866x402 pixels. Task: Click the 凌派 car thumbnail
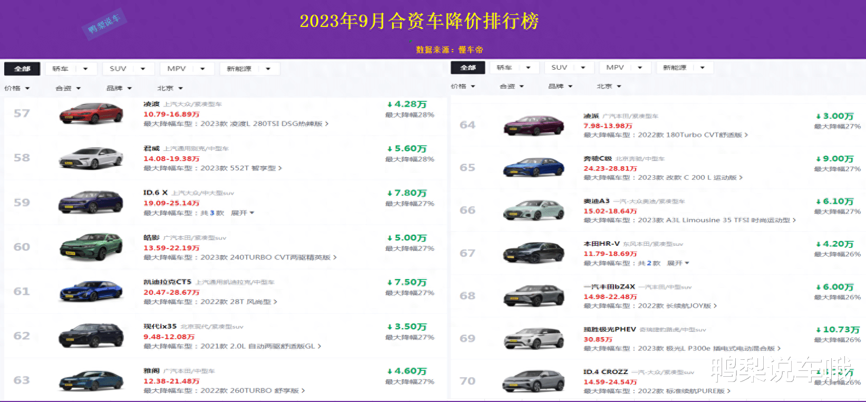(534, 125)
